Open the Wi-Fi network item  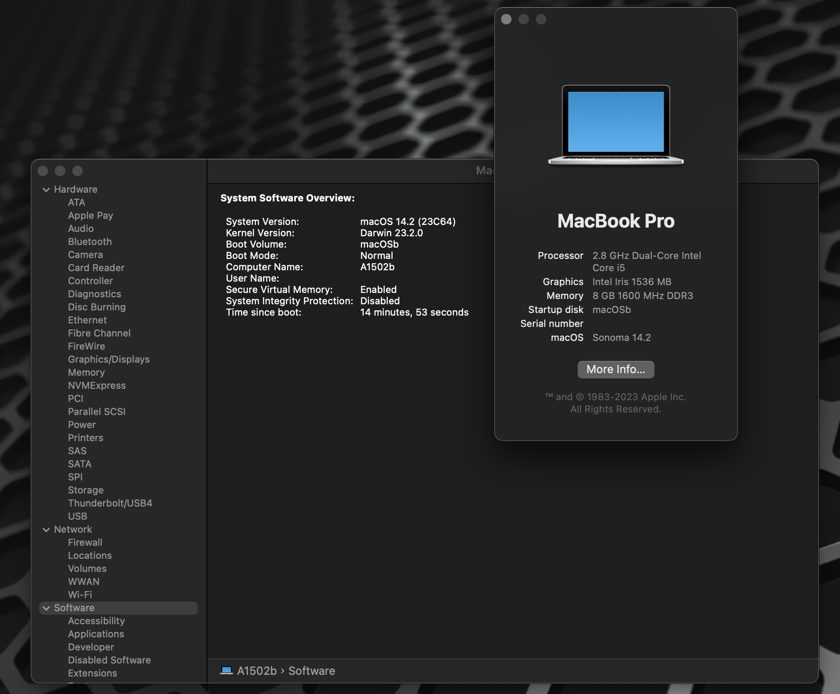(80, 595)
